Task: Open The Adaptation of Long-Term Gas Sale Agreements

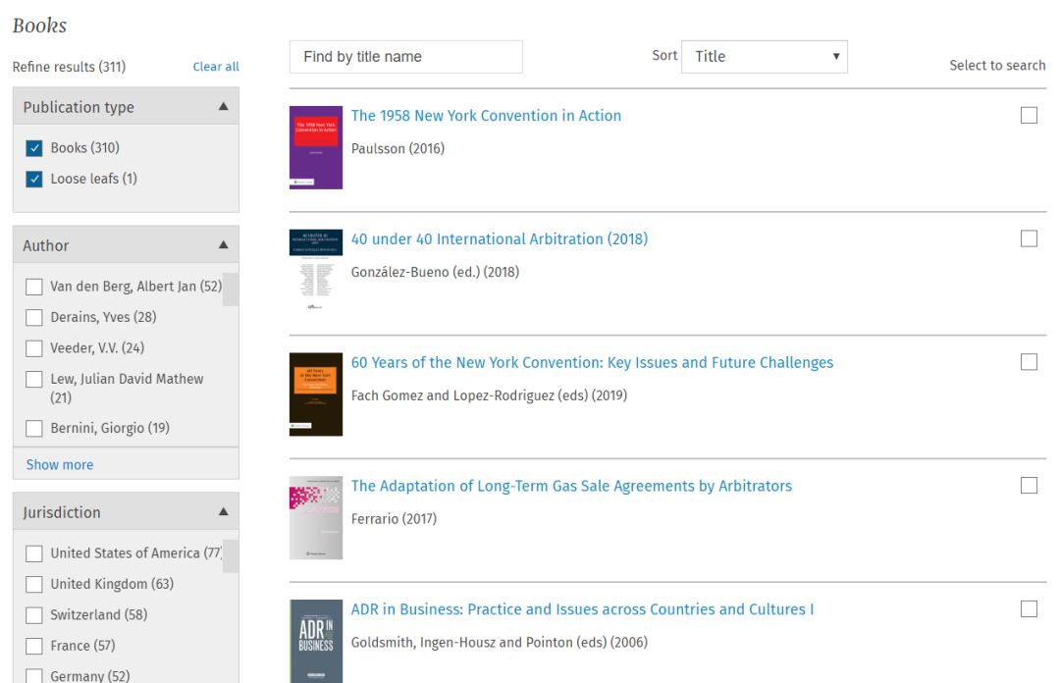Action: coord(571,486)
